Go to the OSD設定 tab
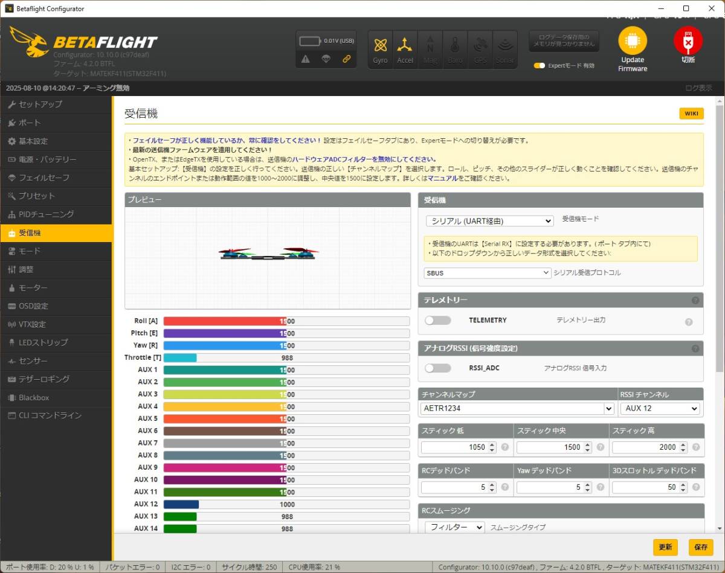This screenshot has width=725, height=573. pos(56,306)
